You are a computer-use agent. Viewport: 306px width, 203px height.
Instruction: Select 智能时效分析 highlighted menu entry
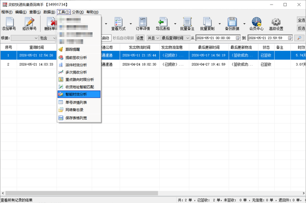tap(79, 94)
